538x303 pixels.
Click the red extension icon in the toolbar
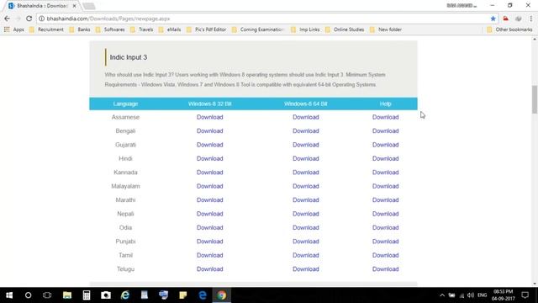point(506,19)
